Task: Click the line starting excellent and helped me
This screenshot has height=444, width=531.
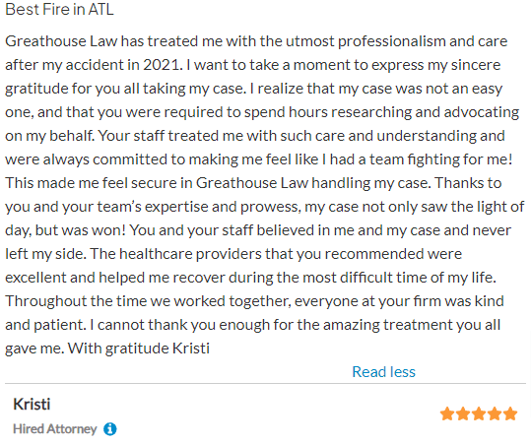Action: pyautogui.click(x=250, y=278)
